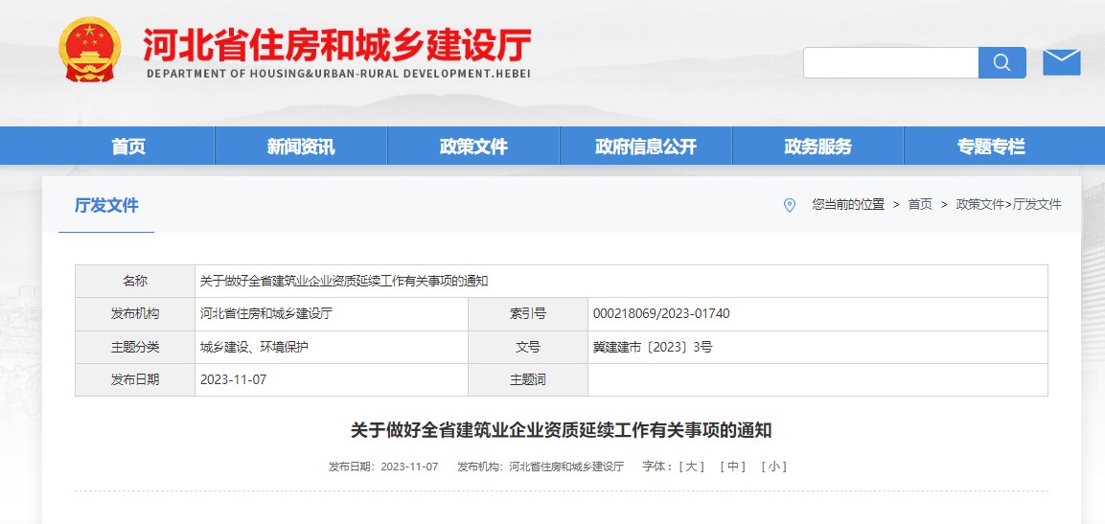
Task: Select the 厅发文件 section tab
Action: coord(106,206)
